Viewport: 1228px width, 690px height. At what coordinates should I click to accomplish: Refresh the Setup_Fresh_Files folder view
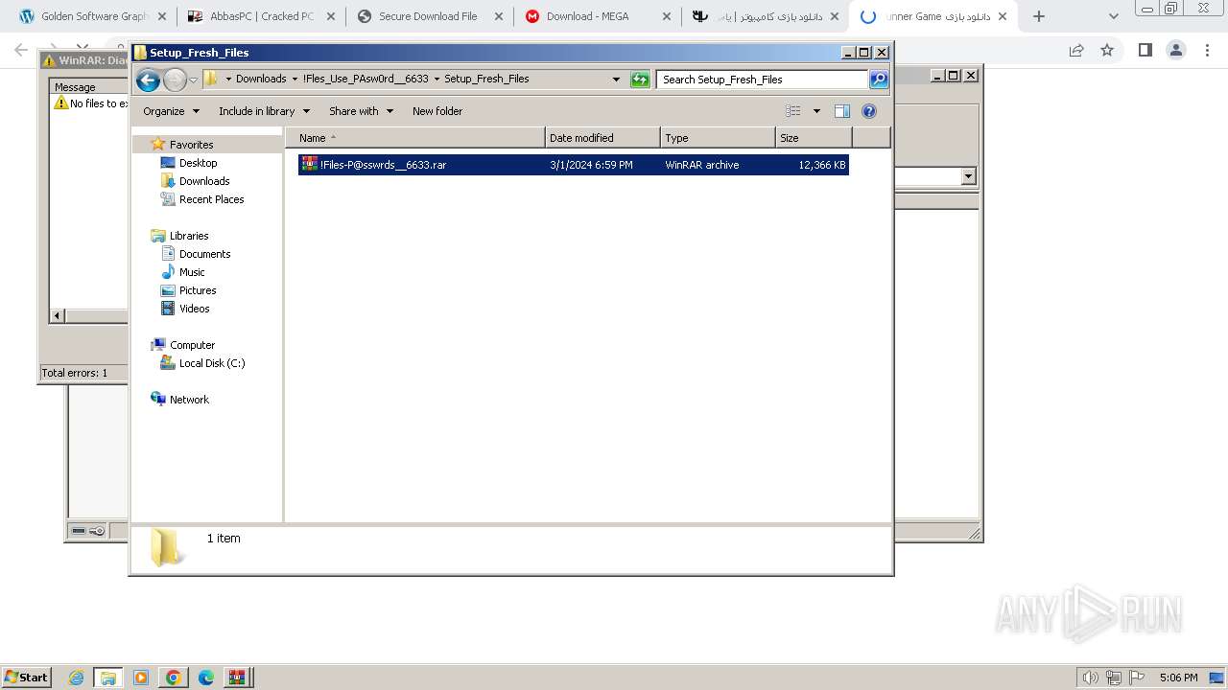640,80
